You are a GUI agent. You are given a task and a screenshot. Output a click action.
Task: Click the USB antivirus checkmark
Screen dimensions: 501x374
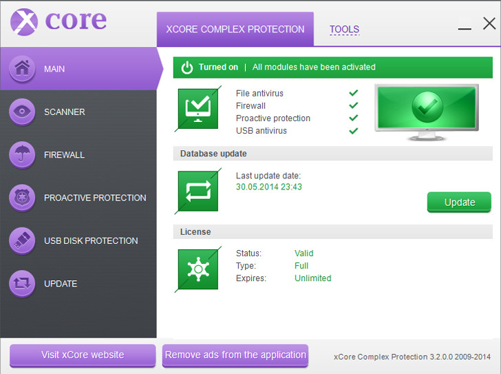(x=354, y=131)
